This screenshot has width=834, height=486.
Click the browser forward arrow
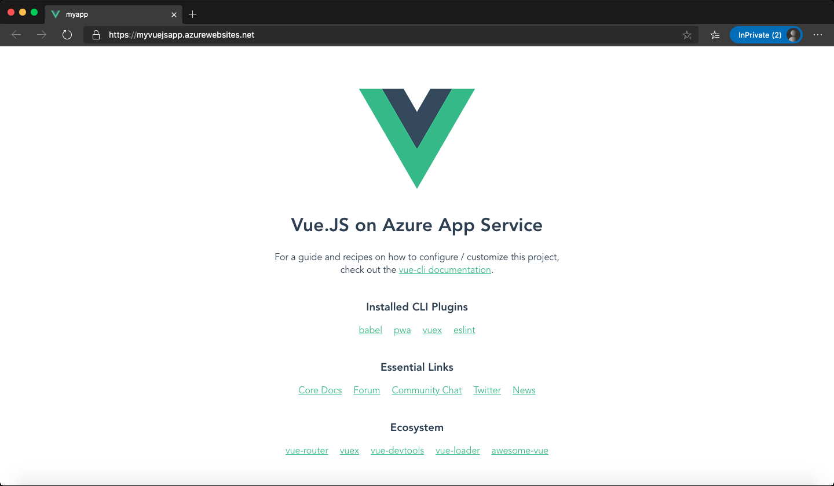point(42,35)
